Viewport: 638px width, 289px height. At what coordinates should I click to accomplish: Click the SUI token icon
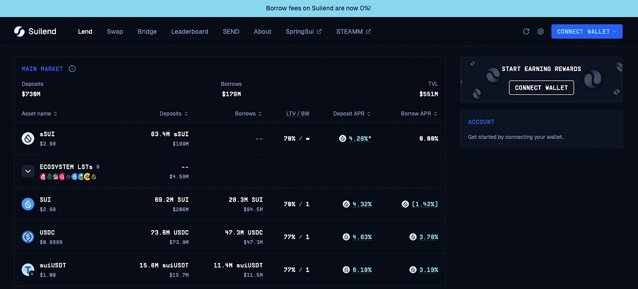pos(28,204)
